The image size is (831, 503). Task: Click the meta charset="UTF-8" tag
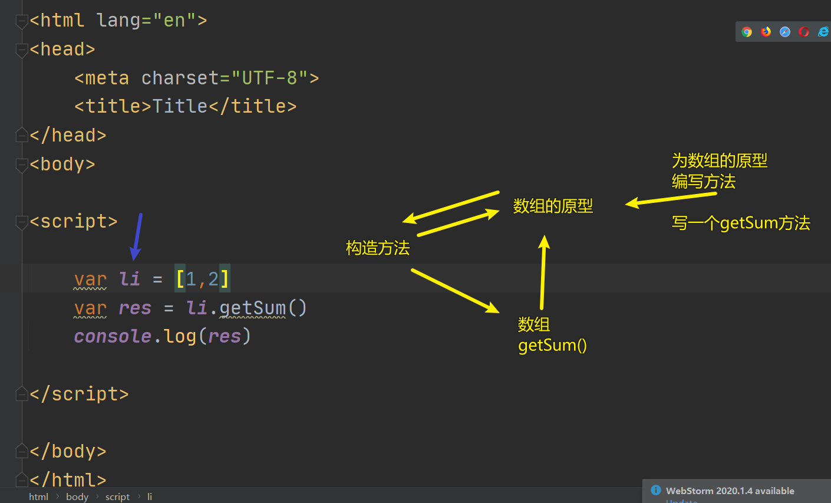click(x=197, y=78)
